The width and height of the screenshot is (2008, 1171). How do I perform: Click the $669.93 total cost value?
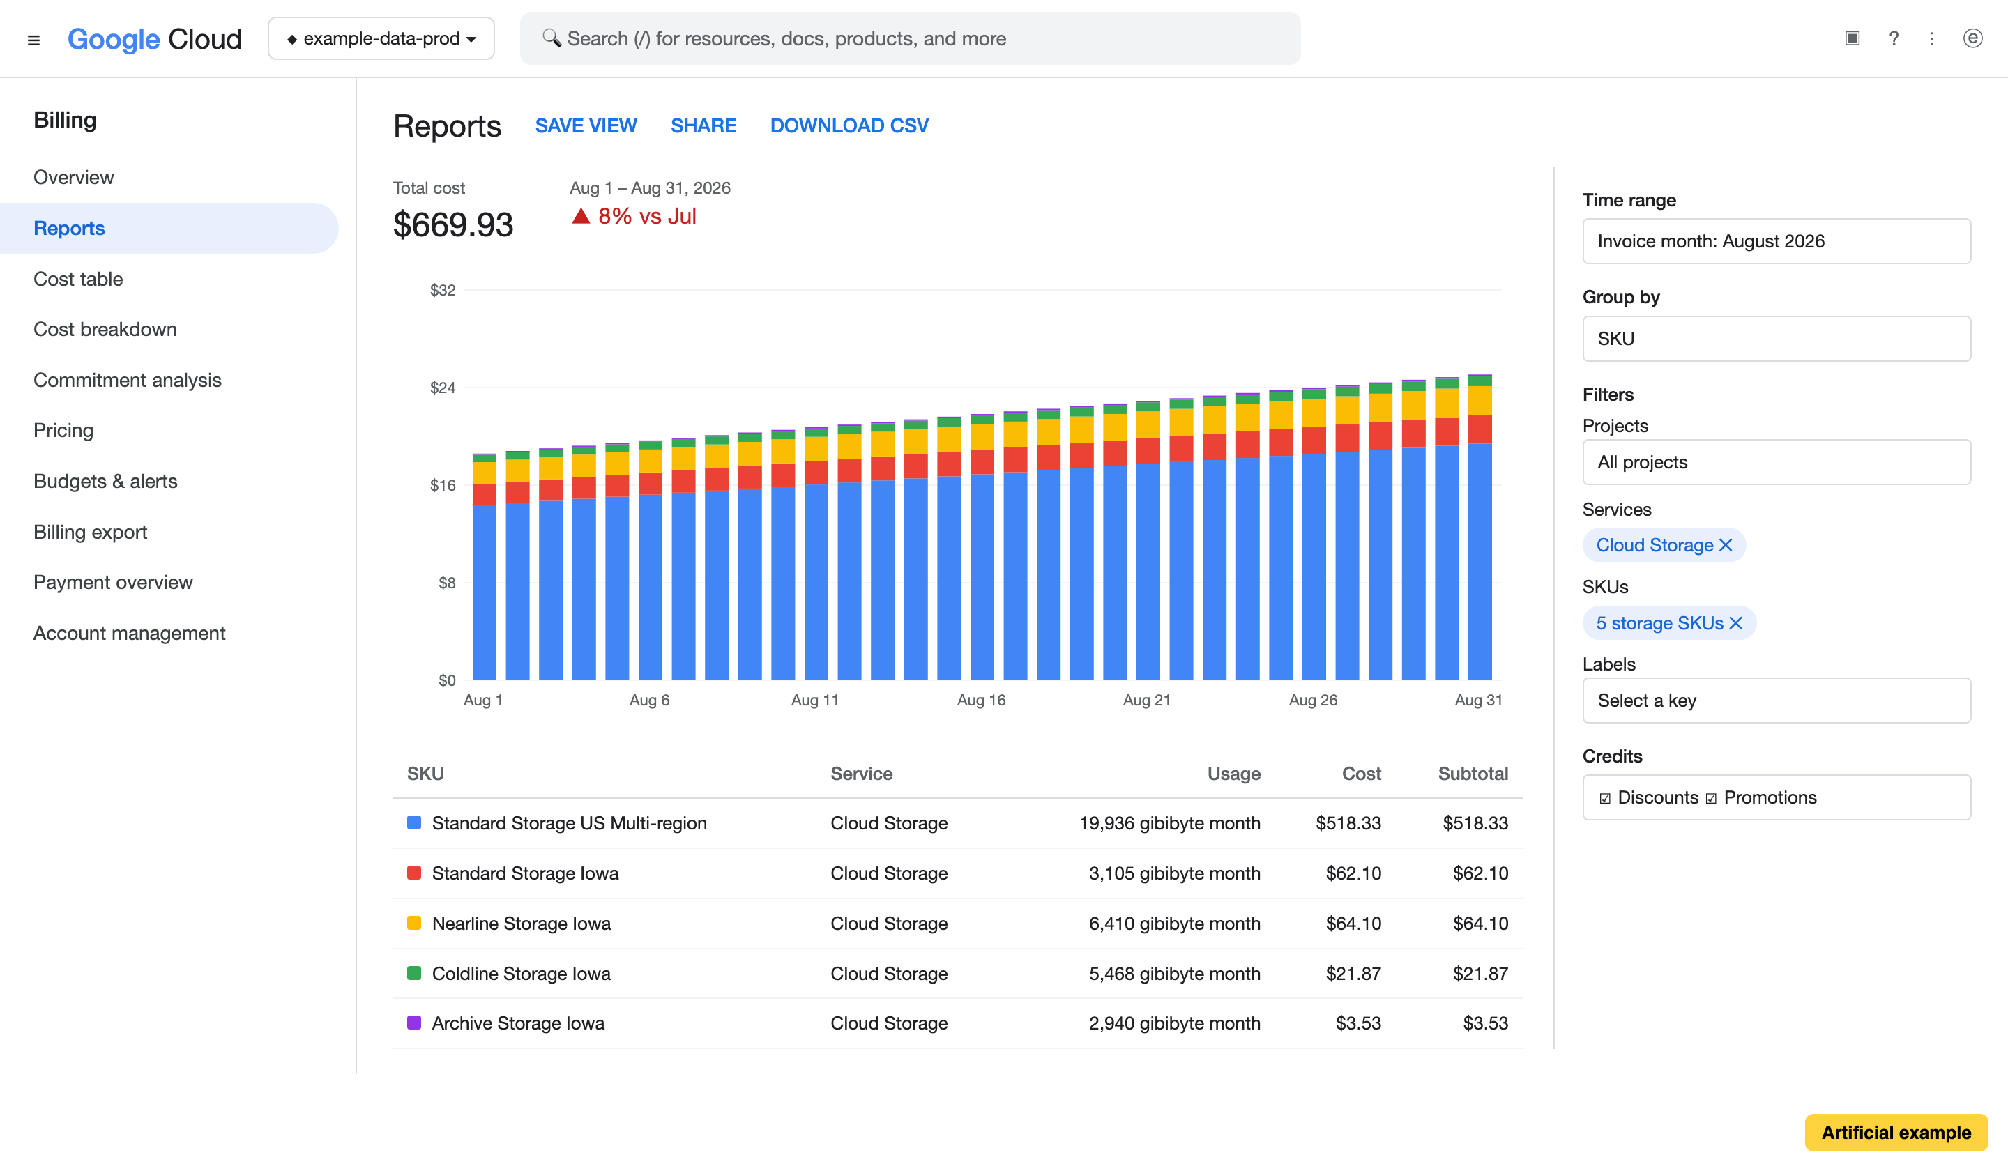coord(452,224)
